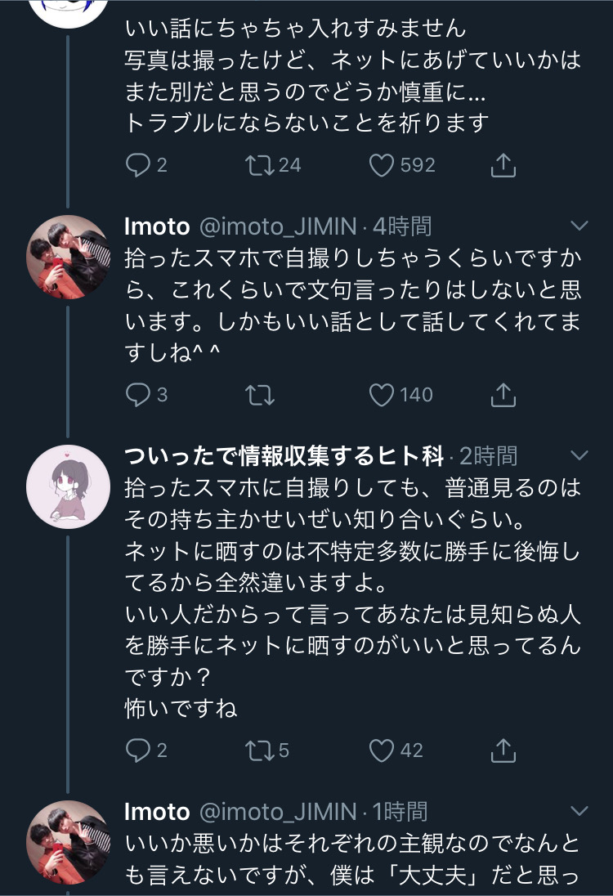613x896 pixels.
Task: Open the chevron menu on Imoto's 1時間 tweet
Action: [x=579, y=811]
